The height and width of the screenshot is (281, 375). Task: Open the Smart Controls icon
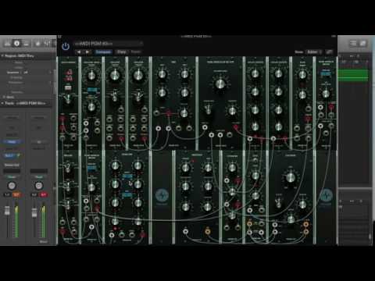tap(37, 44)
